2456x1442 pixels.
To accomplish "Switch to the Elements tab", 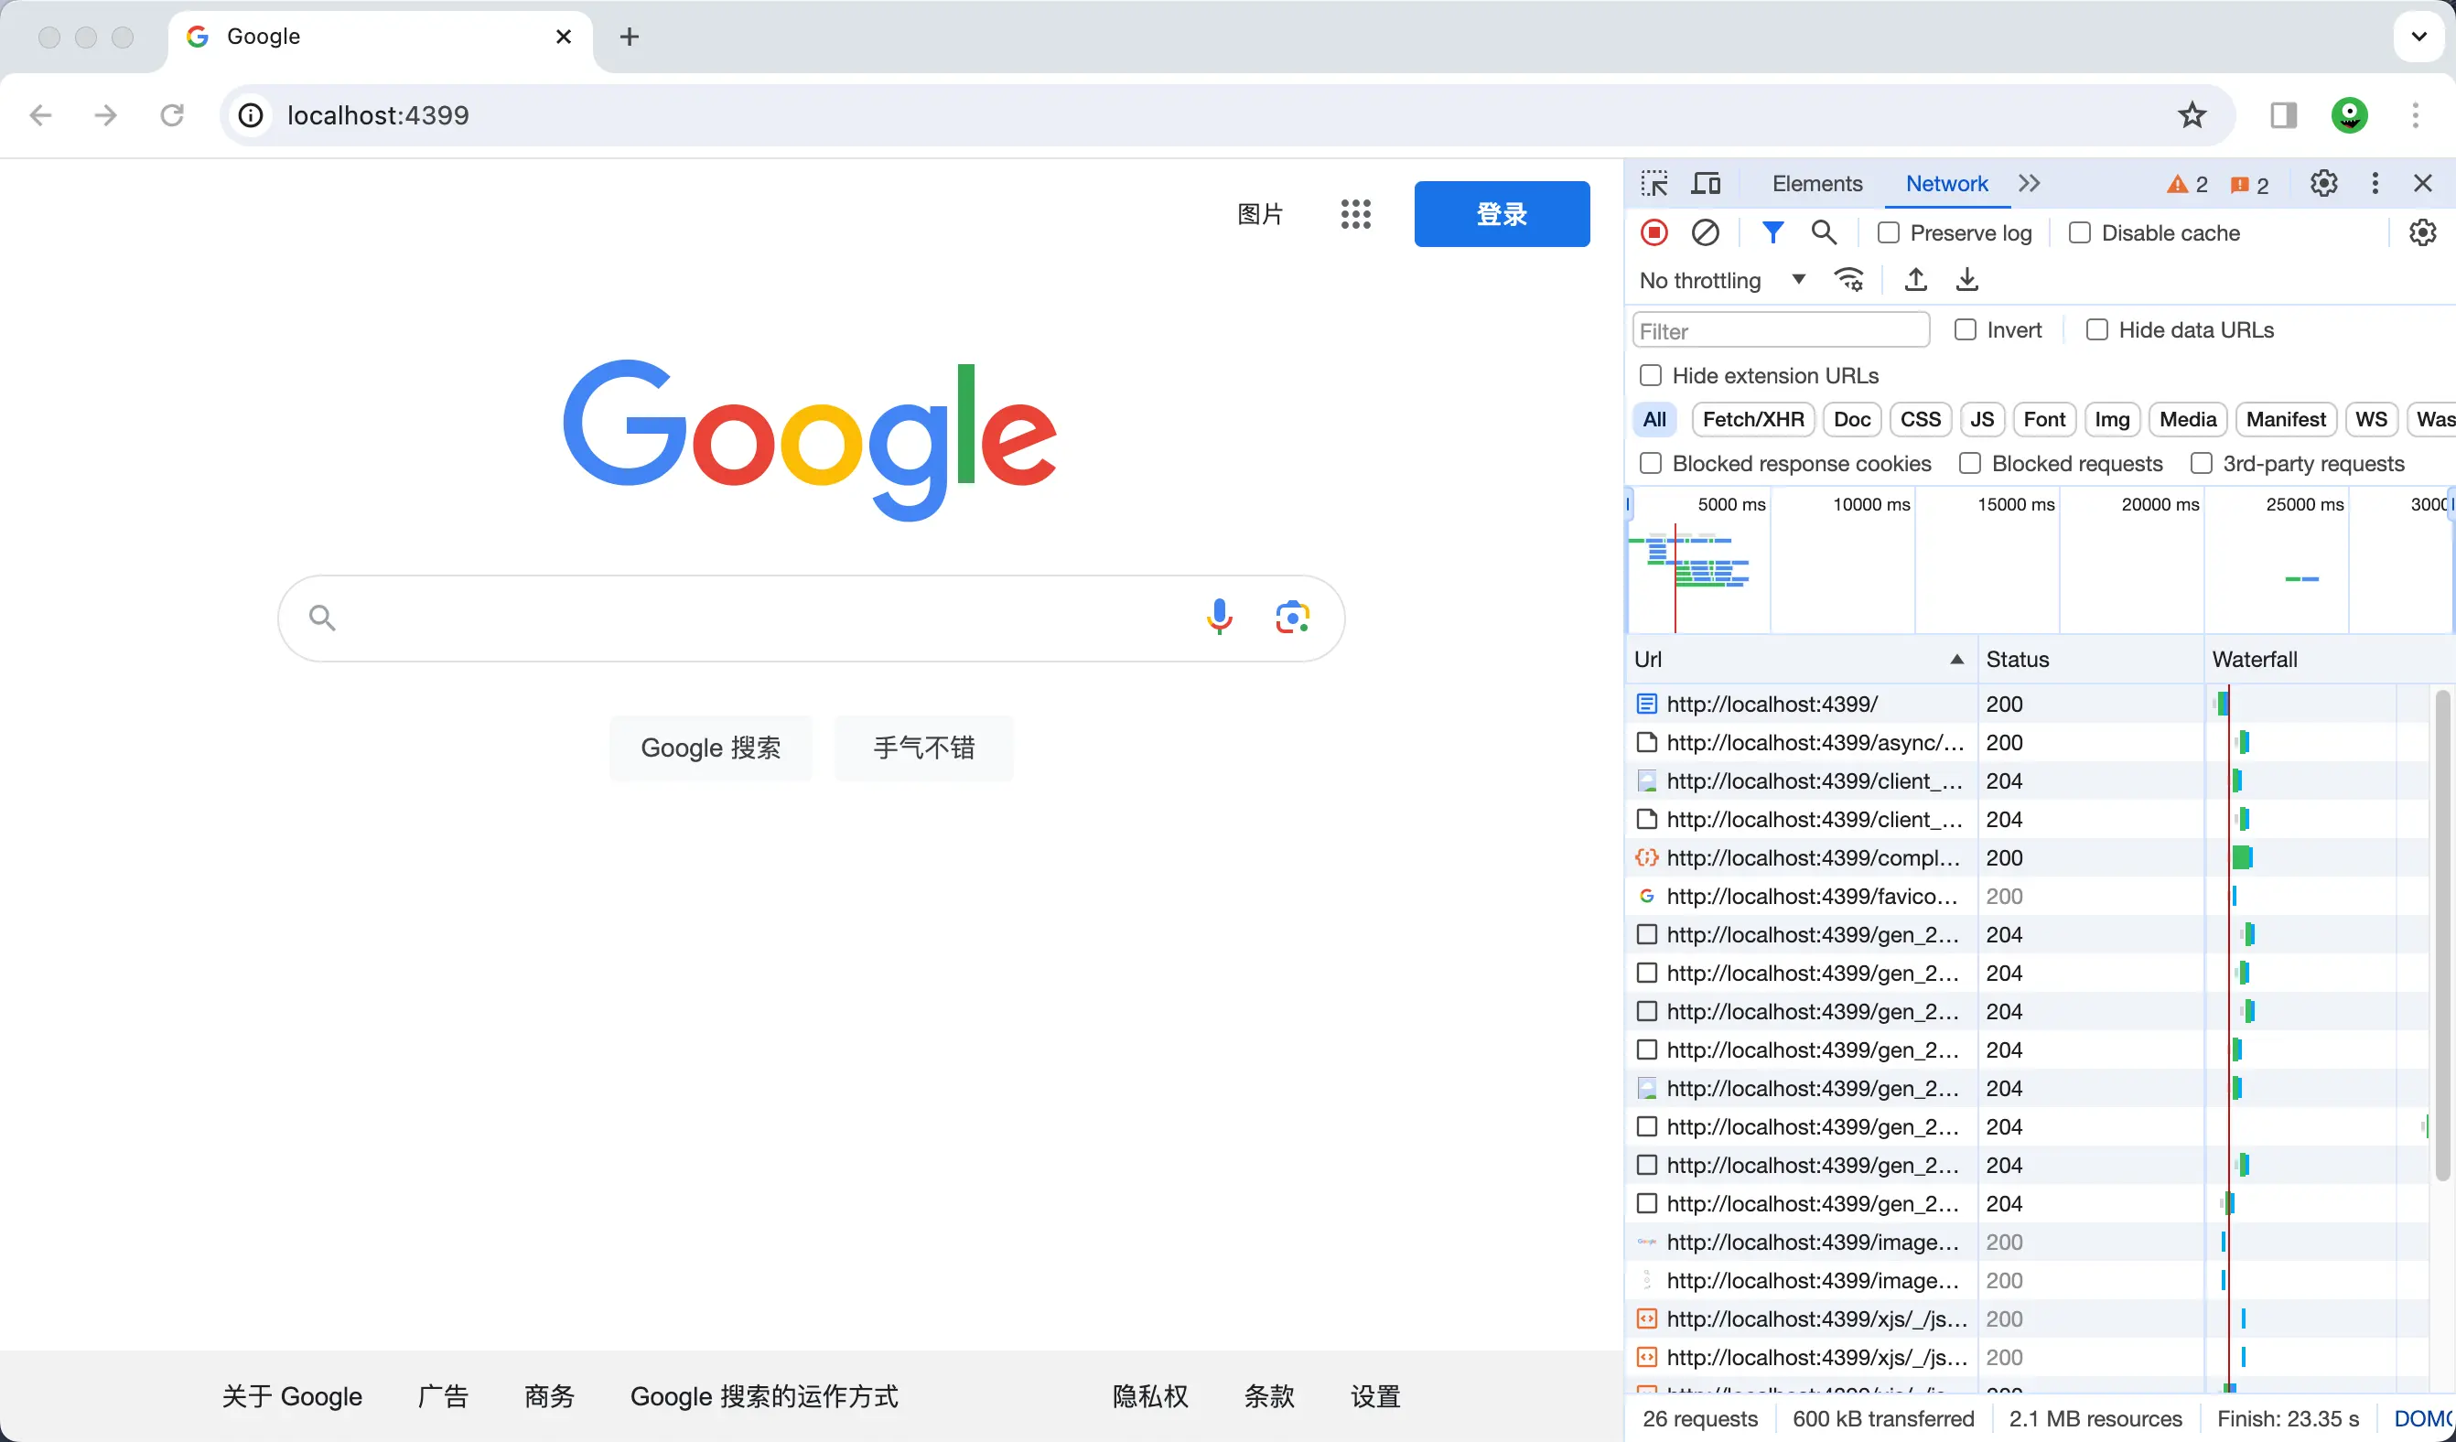I will [x=1816, y=183].
